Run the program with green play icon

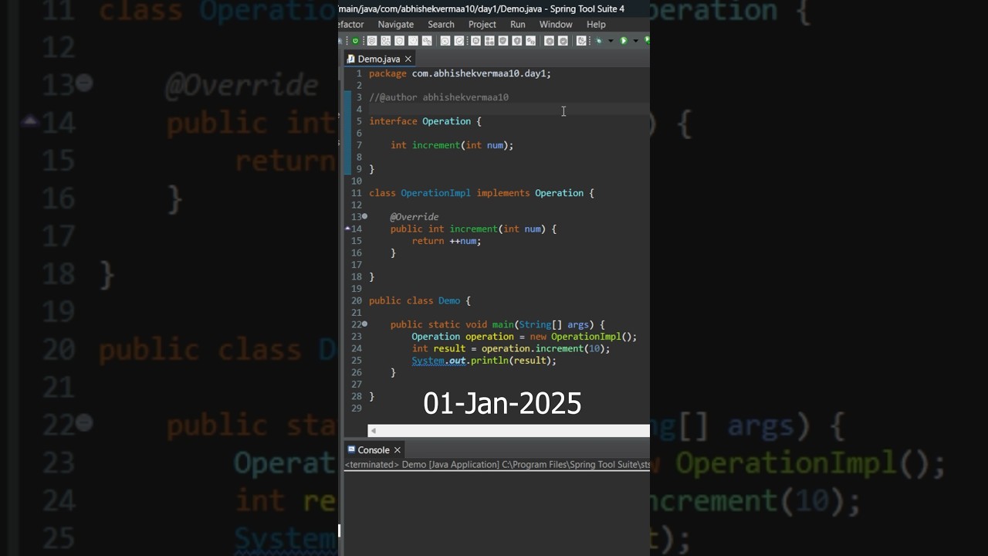pyautogui.click(x=624, y=41)
